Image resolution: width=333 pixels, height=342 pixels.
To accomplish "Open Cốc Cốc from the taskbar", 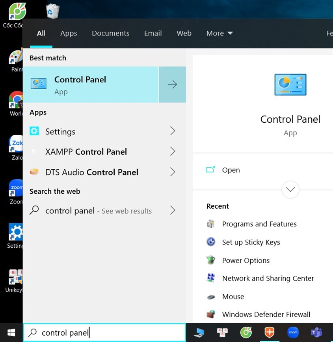I will pyautogui.click(x=246, y=333).
